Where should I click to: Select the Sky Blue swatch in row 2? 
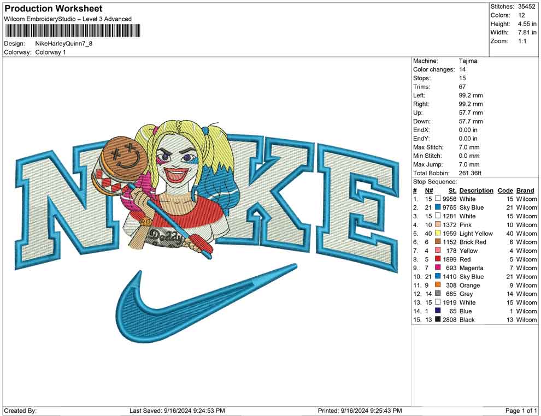[x=437, y=207]
